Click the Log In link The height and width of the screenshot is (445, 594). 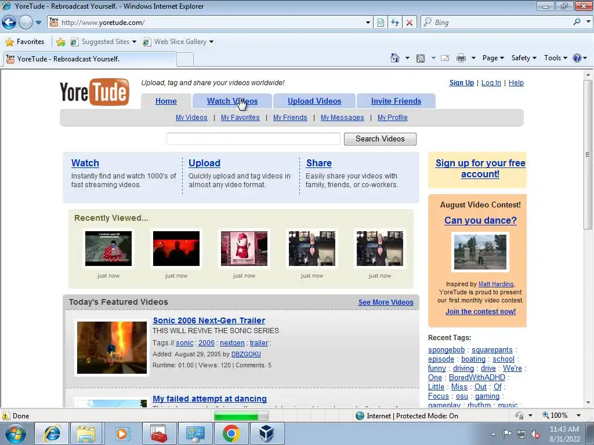click(491, 83)
